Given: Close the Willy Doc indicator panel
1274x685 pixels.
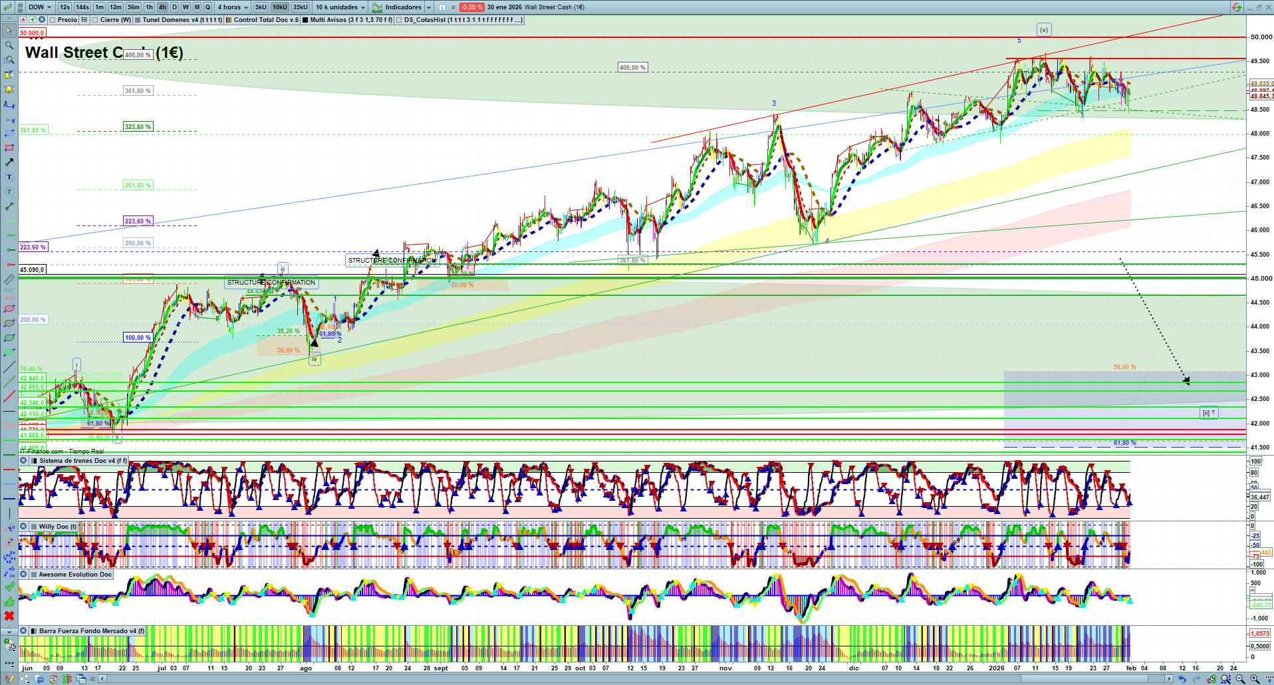Looking at the screenshot, I should [23, 526].
